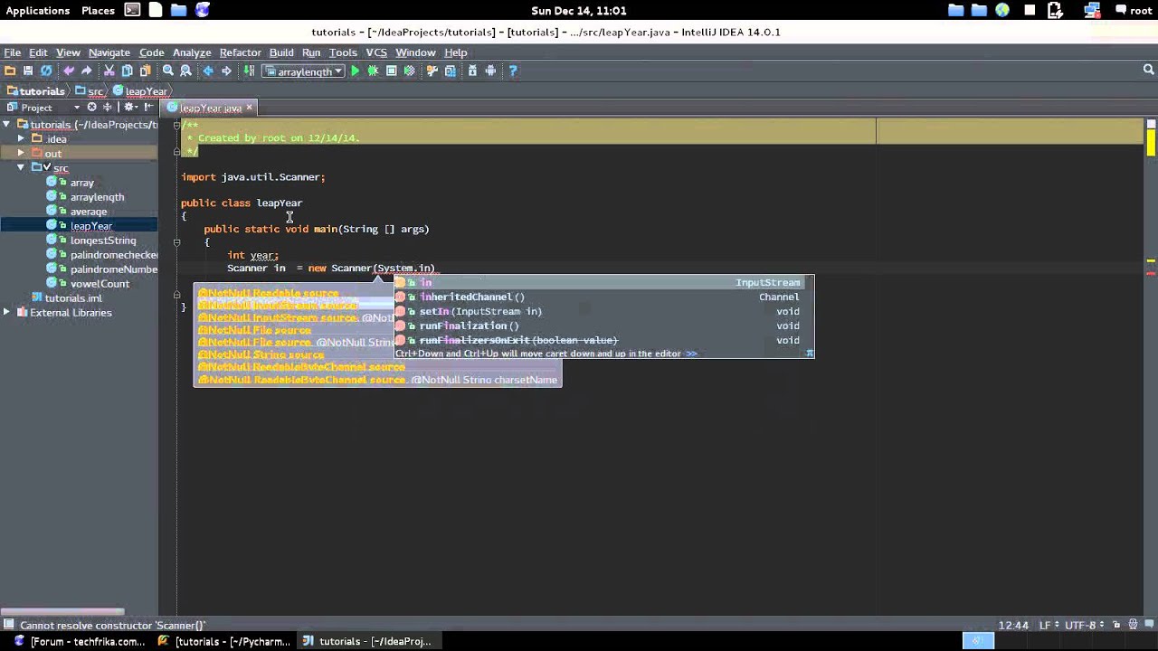Click tutorials breadcrumb
This screenshot has width=1158, height=651.
coord(36,91)
